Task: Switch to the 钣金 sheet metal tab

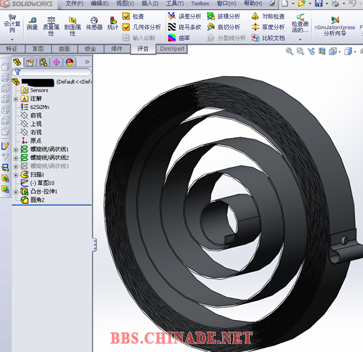Action: (91, 49)
